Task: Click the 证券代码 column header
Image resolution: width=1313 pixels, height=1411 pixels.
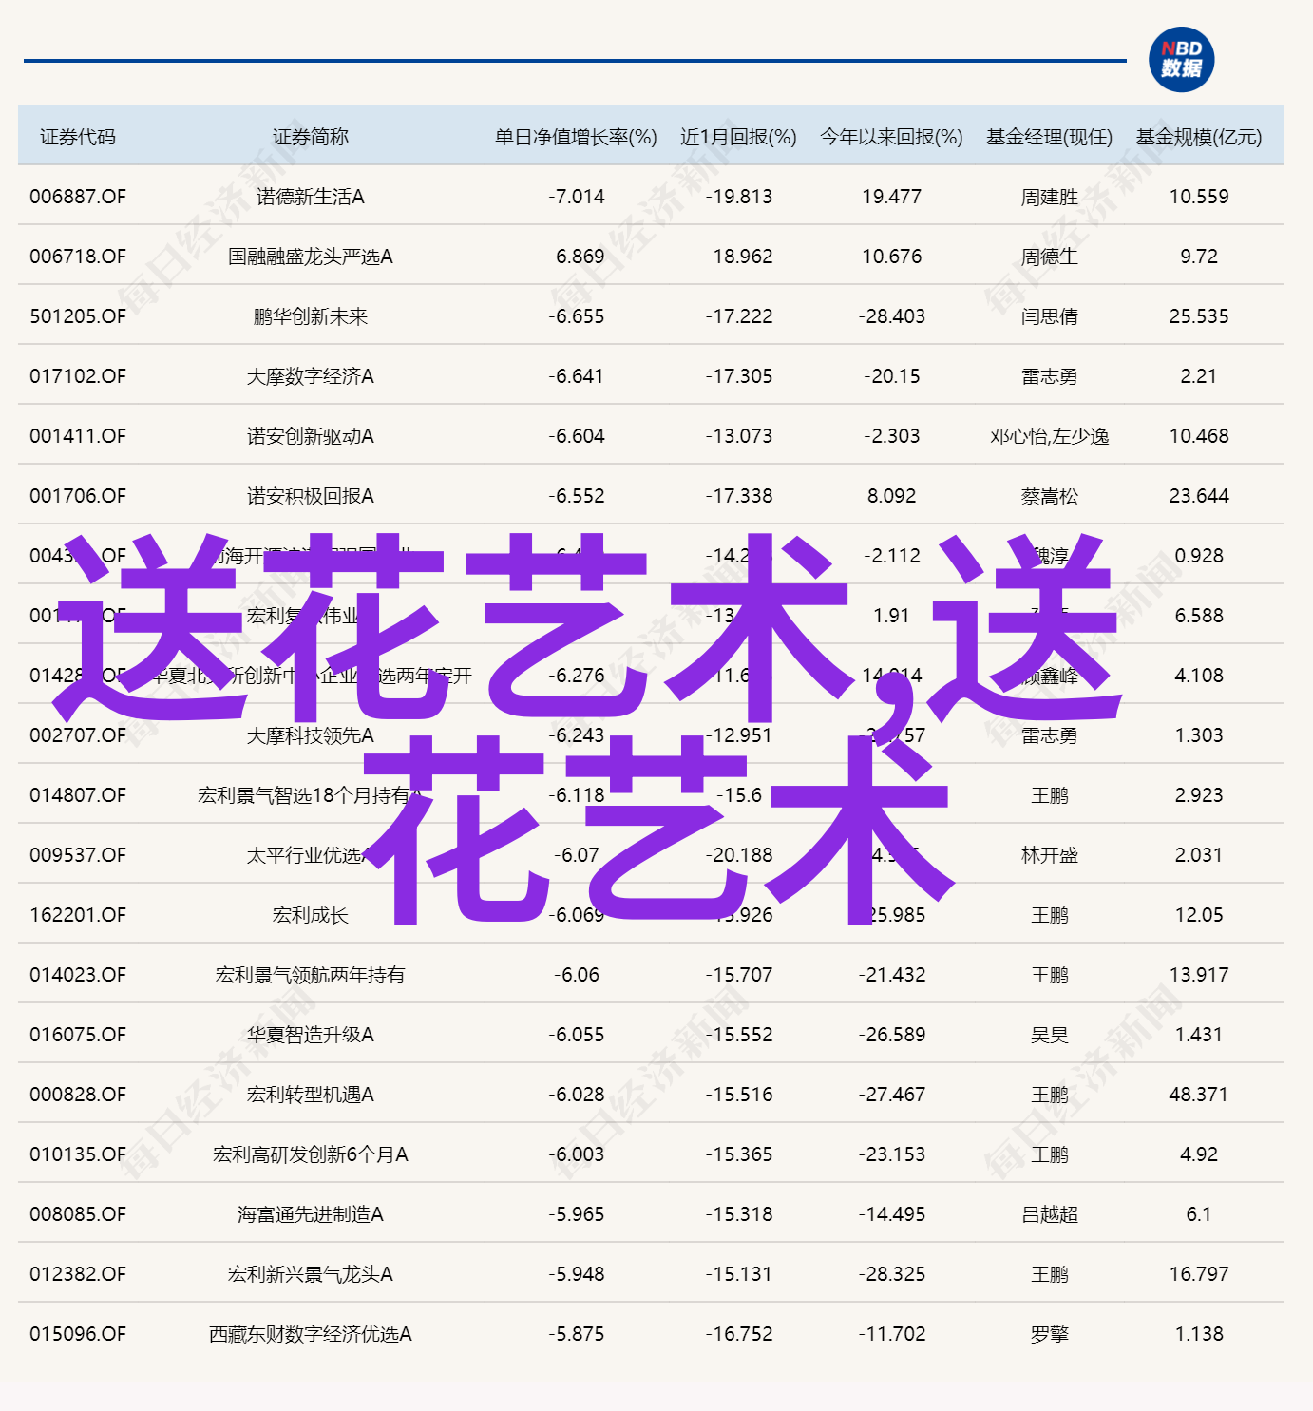Action: pos(78,137)
